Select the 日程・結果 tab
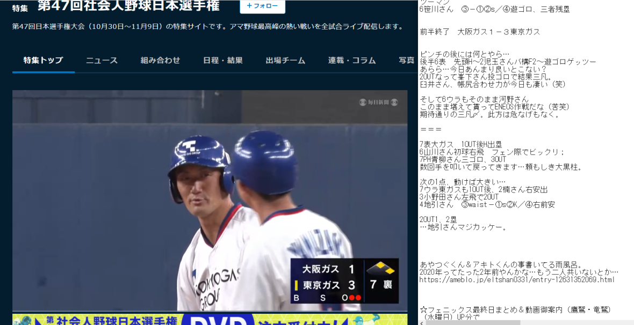This screenshot has width=634, height=325. [x=223, y=61]
